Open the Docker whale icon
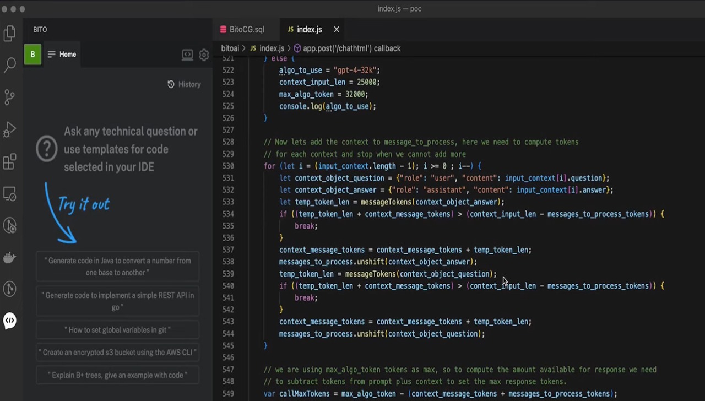705x401 pixels. pyautogui.click(x=9, y=257)
